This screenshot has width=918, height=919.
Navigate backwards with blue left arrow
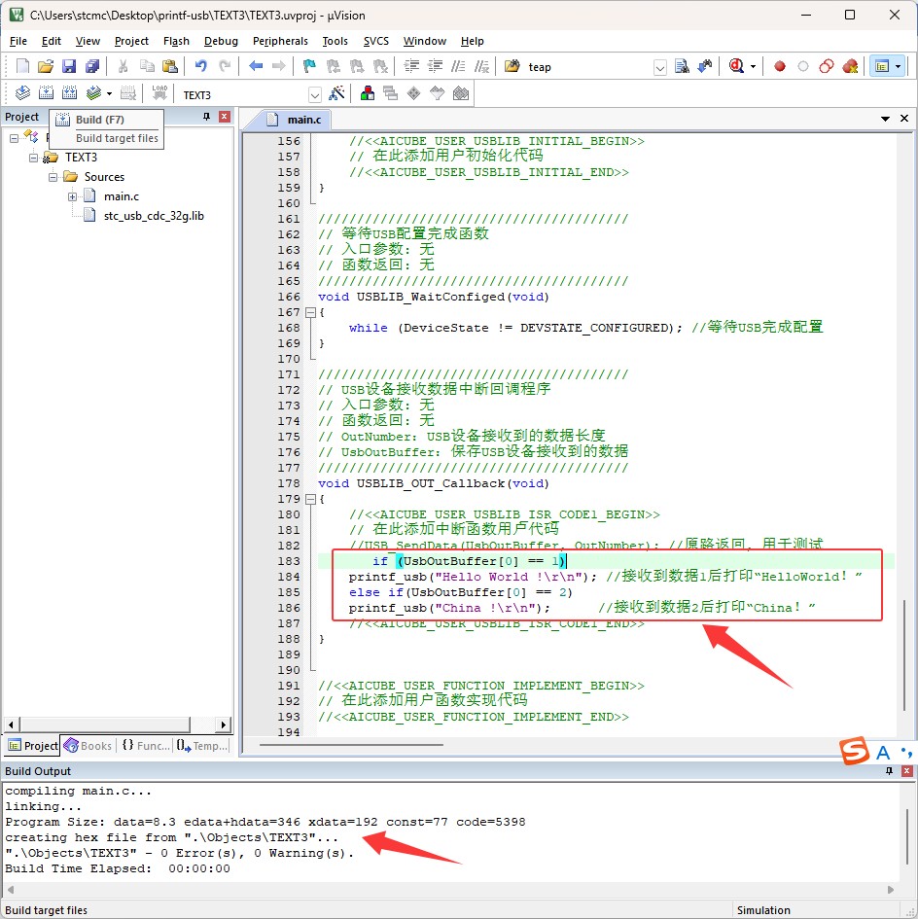(x=256, y=66)
